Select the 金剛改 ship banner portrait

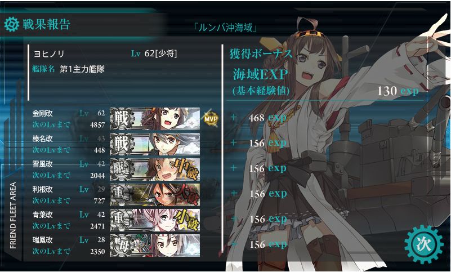coord(155,119)
